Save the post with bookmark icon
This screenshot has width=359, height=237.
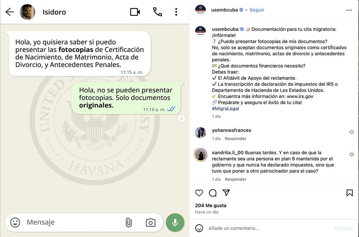(349, 193)
